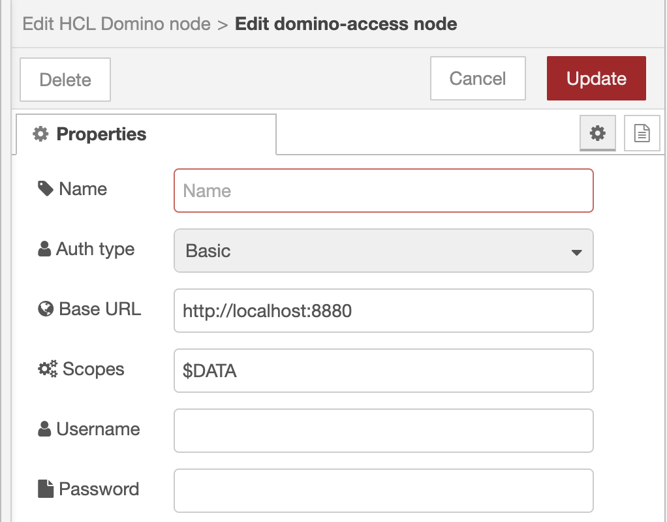Click the Scopes field containing $DATA
This screenshot has height=522, width=667.
pos(383,371)
